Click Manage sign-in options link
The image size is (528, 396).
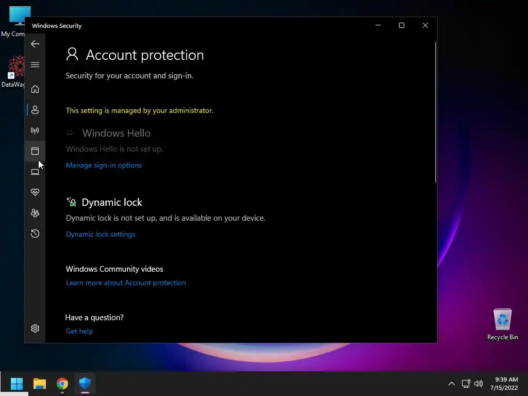pos(104,165)
